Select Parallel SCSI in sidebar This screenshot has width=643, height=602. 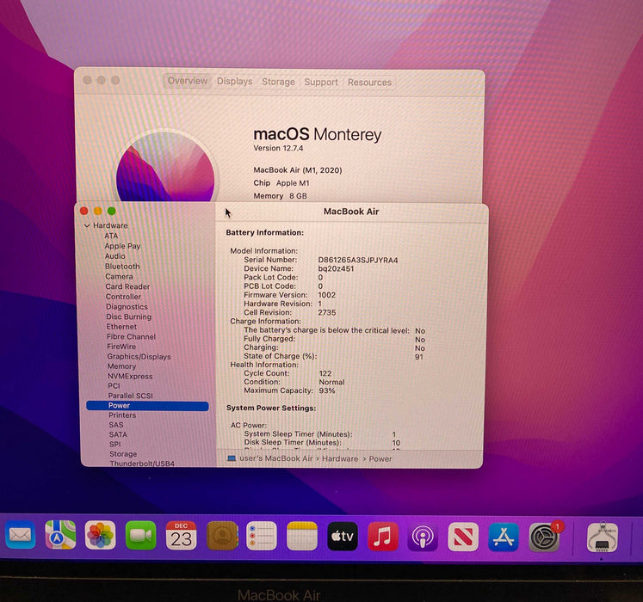click(130, 396)
